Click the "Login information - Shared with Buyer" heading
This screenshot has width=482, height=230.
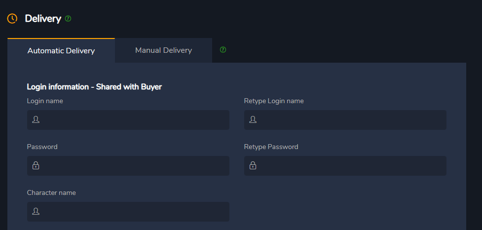click(94, 87)
